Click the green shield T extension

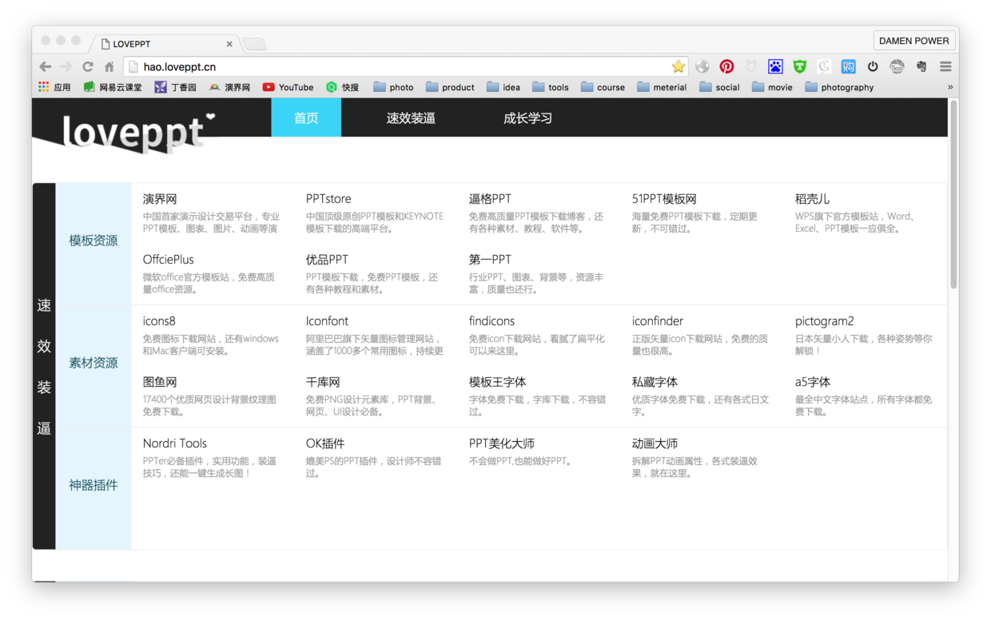click(799, 66)
